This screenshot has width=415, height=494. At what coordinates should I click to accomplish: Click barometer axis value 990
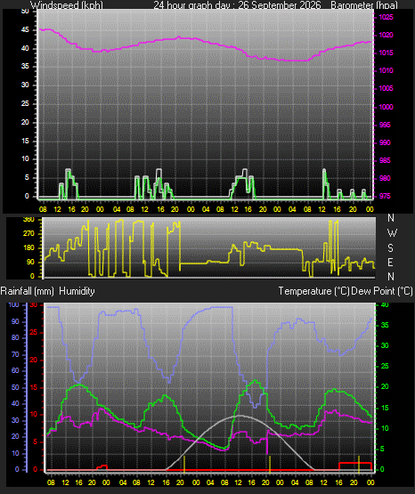[x=385, y=142]
